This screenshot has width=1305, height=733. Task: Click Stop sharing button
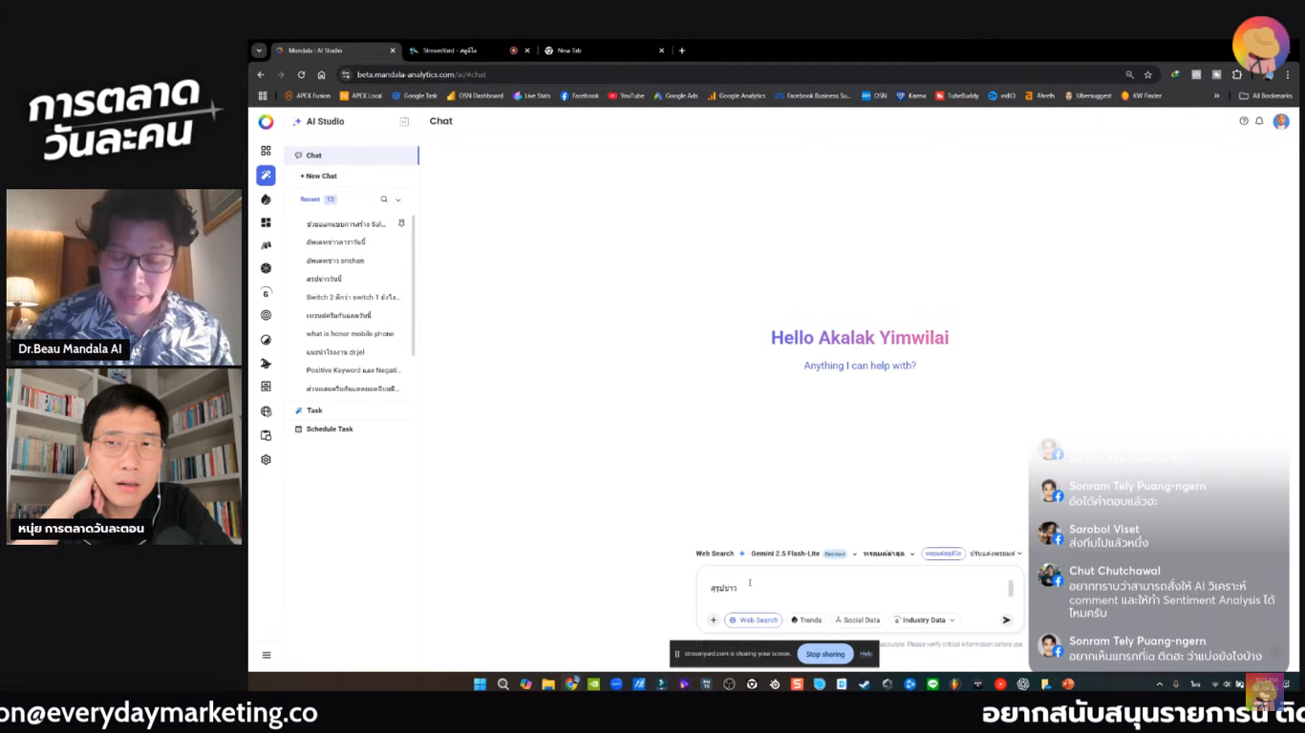pyautogui.click(x=824, y=654)
